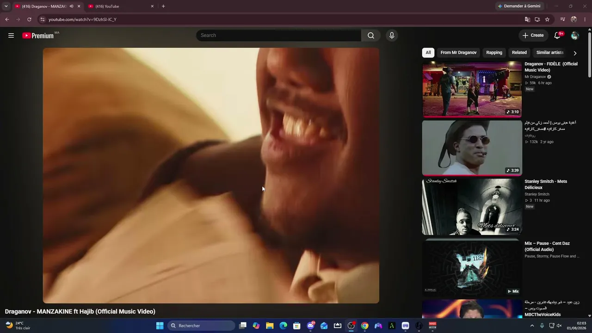Select the Rapping filter chip
Screen dimensions: 592x333
pyautogui.click(x=494, y=53)
